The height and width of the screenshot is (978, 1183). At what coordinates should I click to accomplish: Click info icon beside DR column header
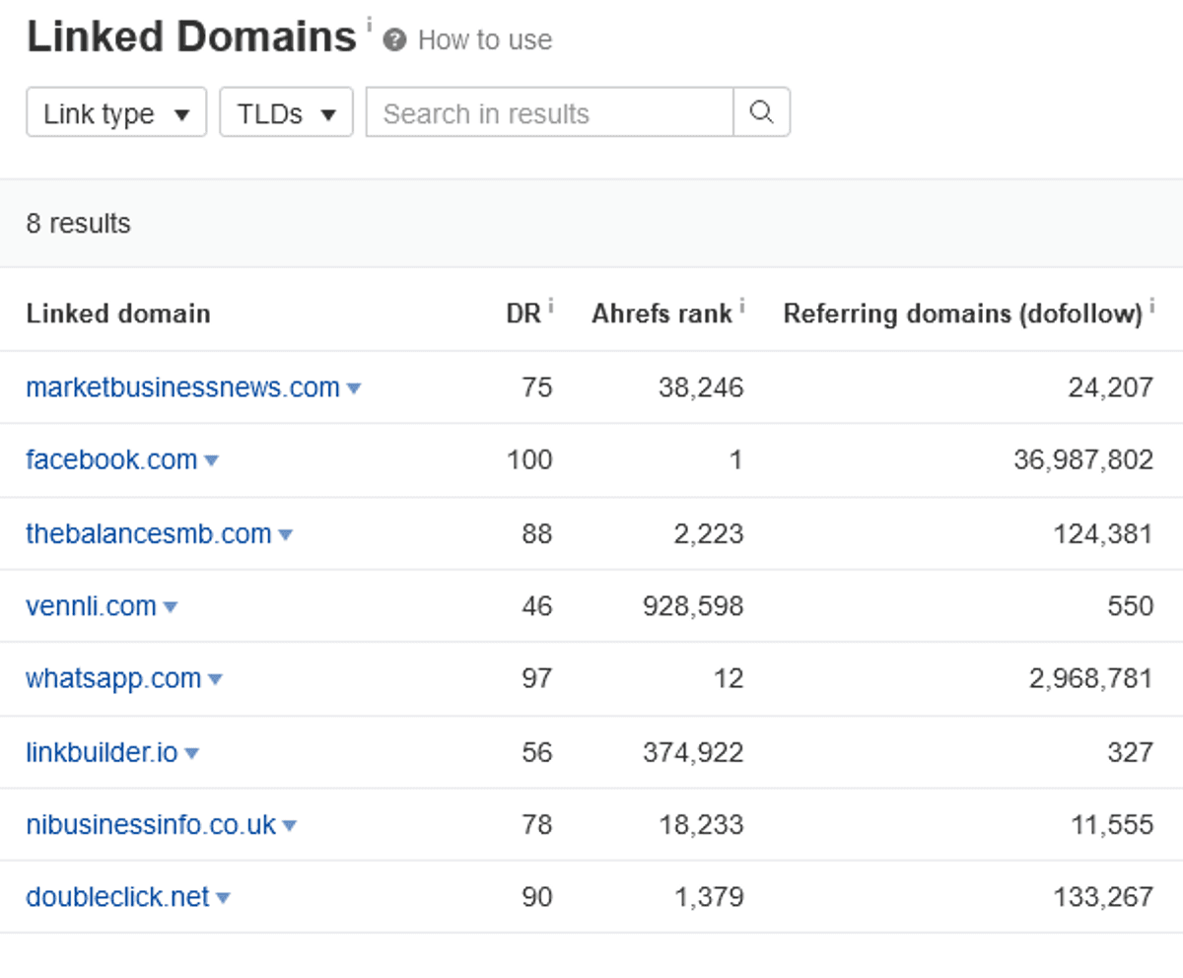tap(550, 306)
